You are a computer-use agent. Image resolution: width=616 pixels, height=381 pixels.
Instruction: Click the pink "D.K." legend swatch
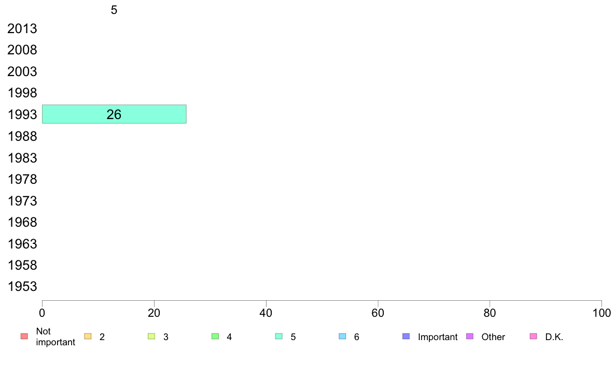(x=534, y=336)
